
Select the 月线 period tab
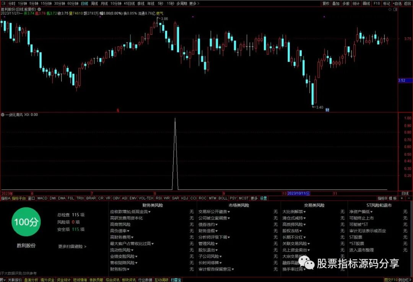104,3
